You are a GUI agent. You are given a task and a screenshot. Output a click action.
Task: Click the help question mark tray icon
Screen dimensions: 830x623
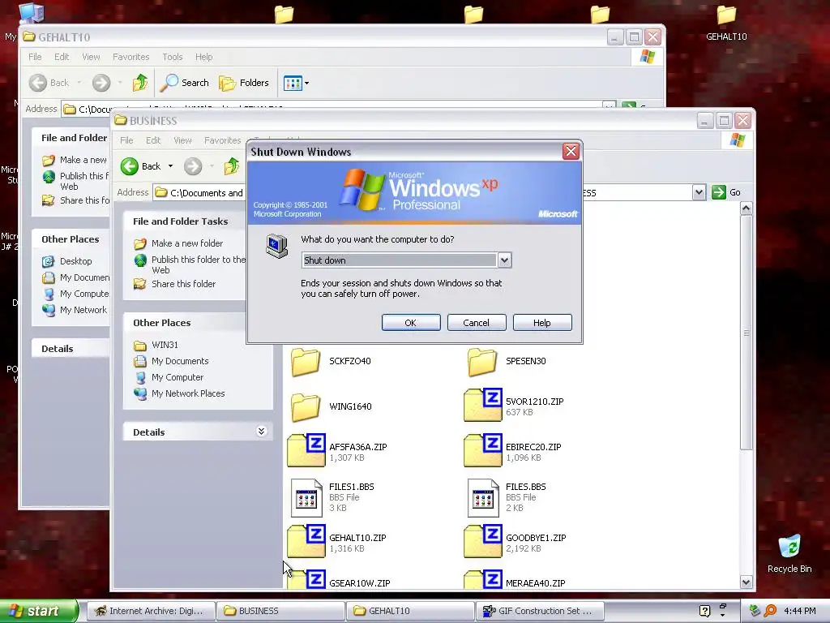click(x=704, y=611)
